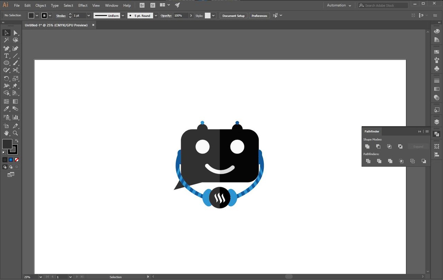Open Adobe Bridge via Br button

pos(142,5)
